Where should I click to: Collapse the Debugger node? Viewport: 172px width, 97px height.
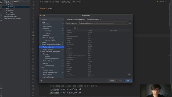pyautogui.click(x=42, y=54)
